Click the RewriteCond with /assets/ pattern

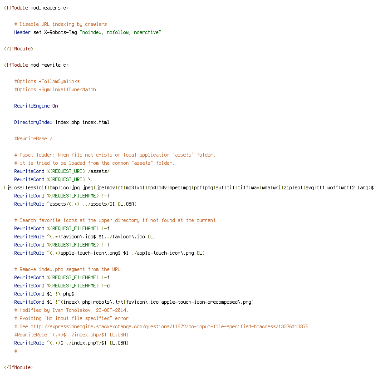pyautogui.click(x=62, y=171)
